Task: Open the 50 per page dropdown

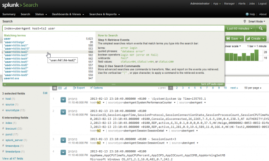Action: coord(253,88)
